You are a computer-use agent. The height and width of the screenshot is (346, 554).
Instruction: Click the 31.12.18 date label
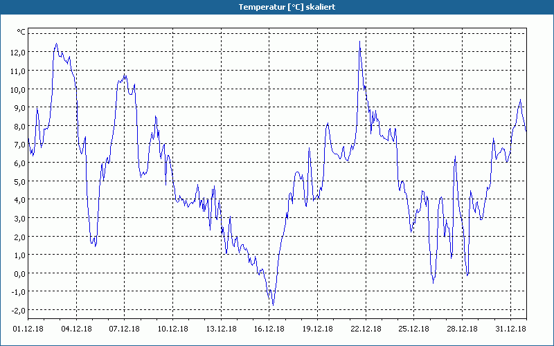(x=511, y=329)
